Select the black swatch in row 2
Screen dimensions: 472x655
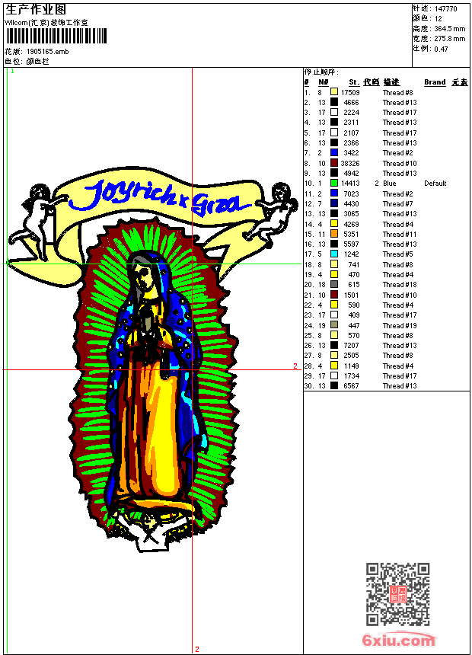(x=334, y=102)
